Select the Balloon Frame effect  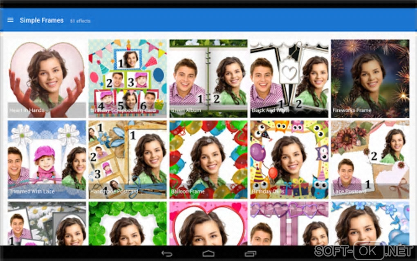click(208, 160)
